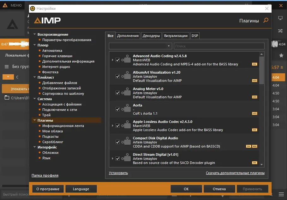Click the plugin icon for Compact Disk Digital Audio
287x200 pixels.
(126, 141)
